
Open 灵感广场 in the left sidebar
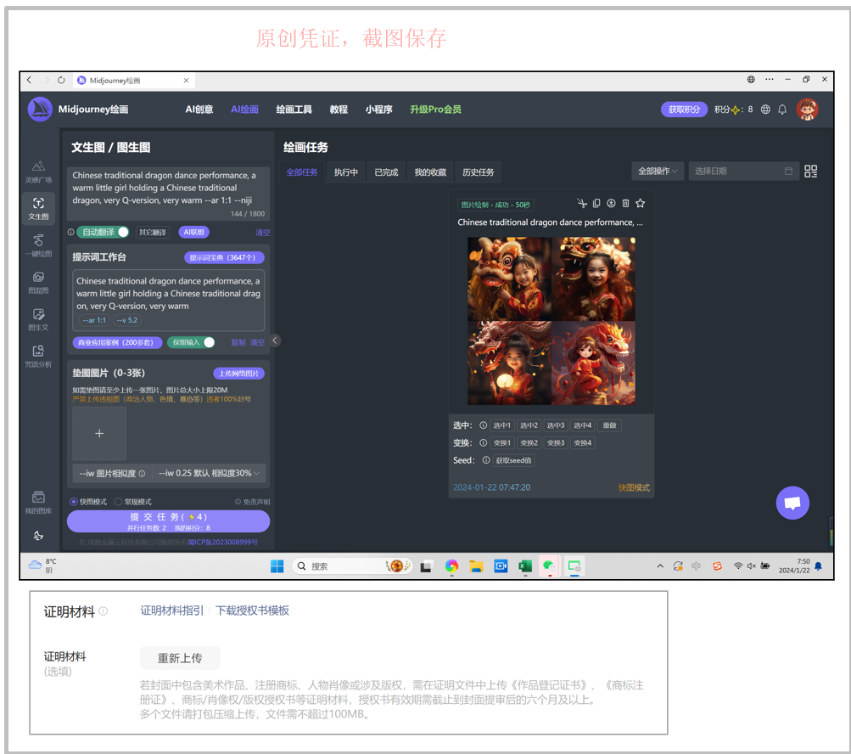coord(38,172)
